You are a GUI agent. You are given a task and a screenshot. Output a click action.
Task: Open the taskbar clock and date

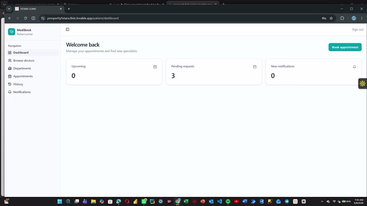(x=359, y=201)
